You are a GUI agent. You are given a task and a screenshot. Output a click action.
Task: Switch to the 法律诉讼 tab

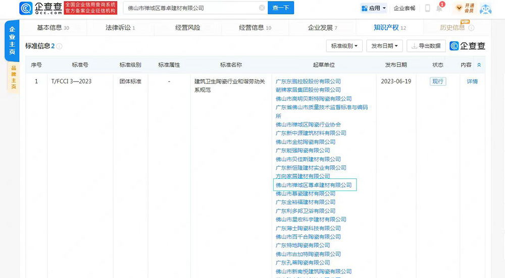120,28
